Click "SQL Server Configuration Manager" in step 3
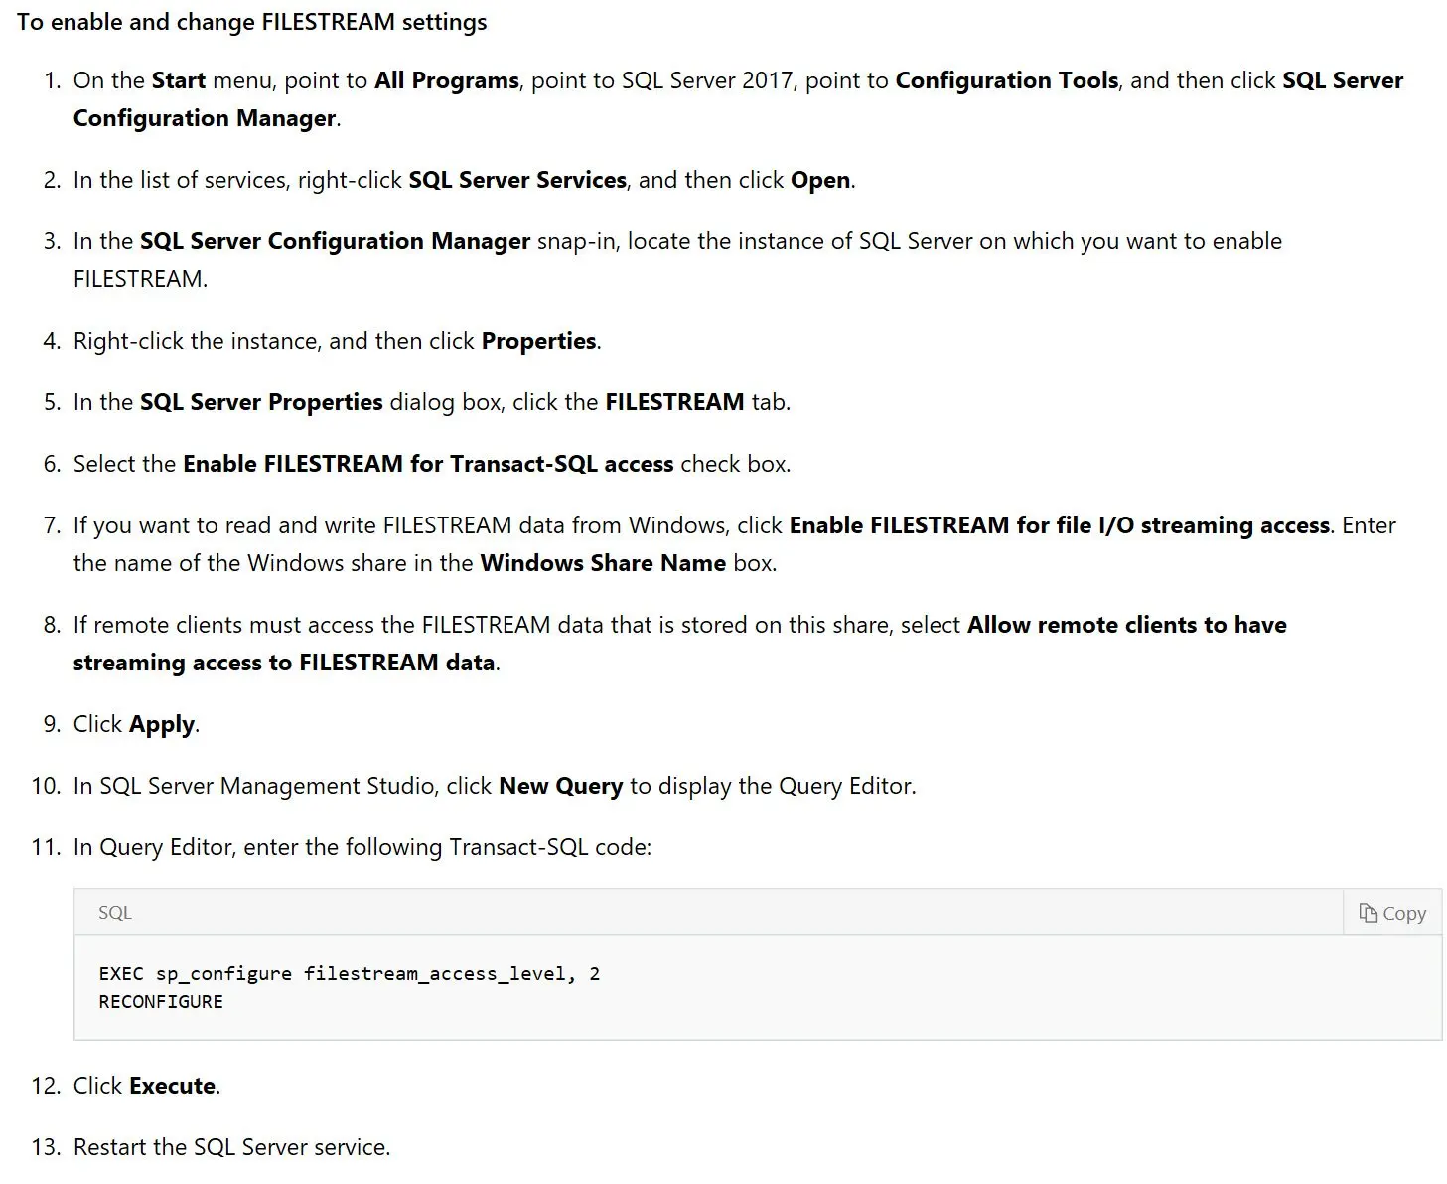Image resolution: width=1447 pixels, height=1184 pixels. click(x=335, y=241)
